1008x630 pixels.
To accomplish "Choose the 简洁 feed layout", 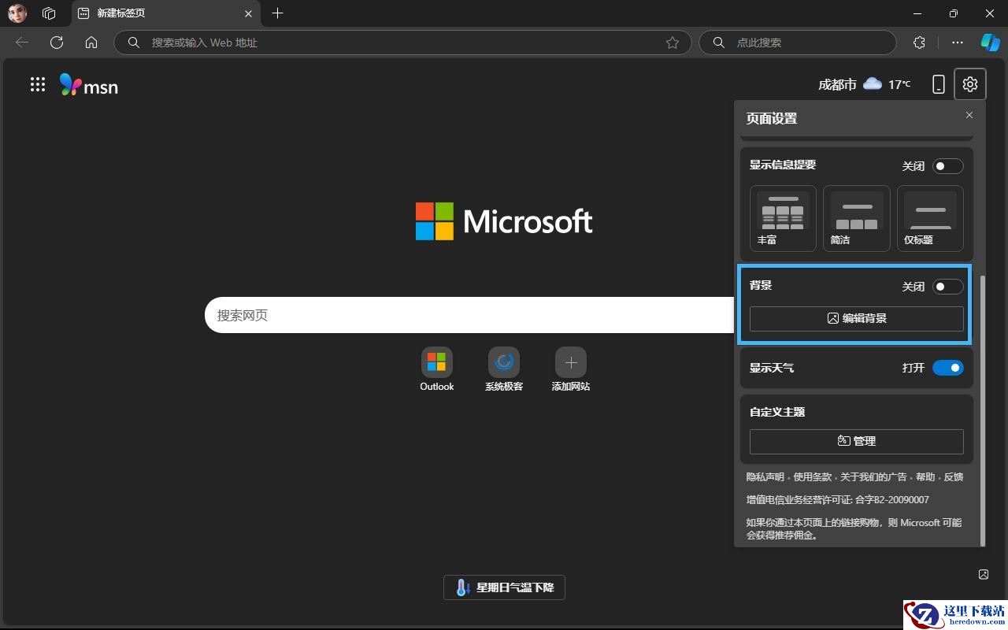I will pyautogui.click(x=857, y=218).
